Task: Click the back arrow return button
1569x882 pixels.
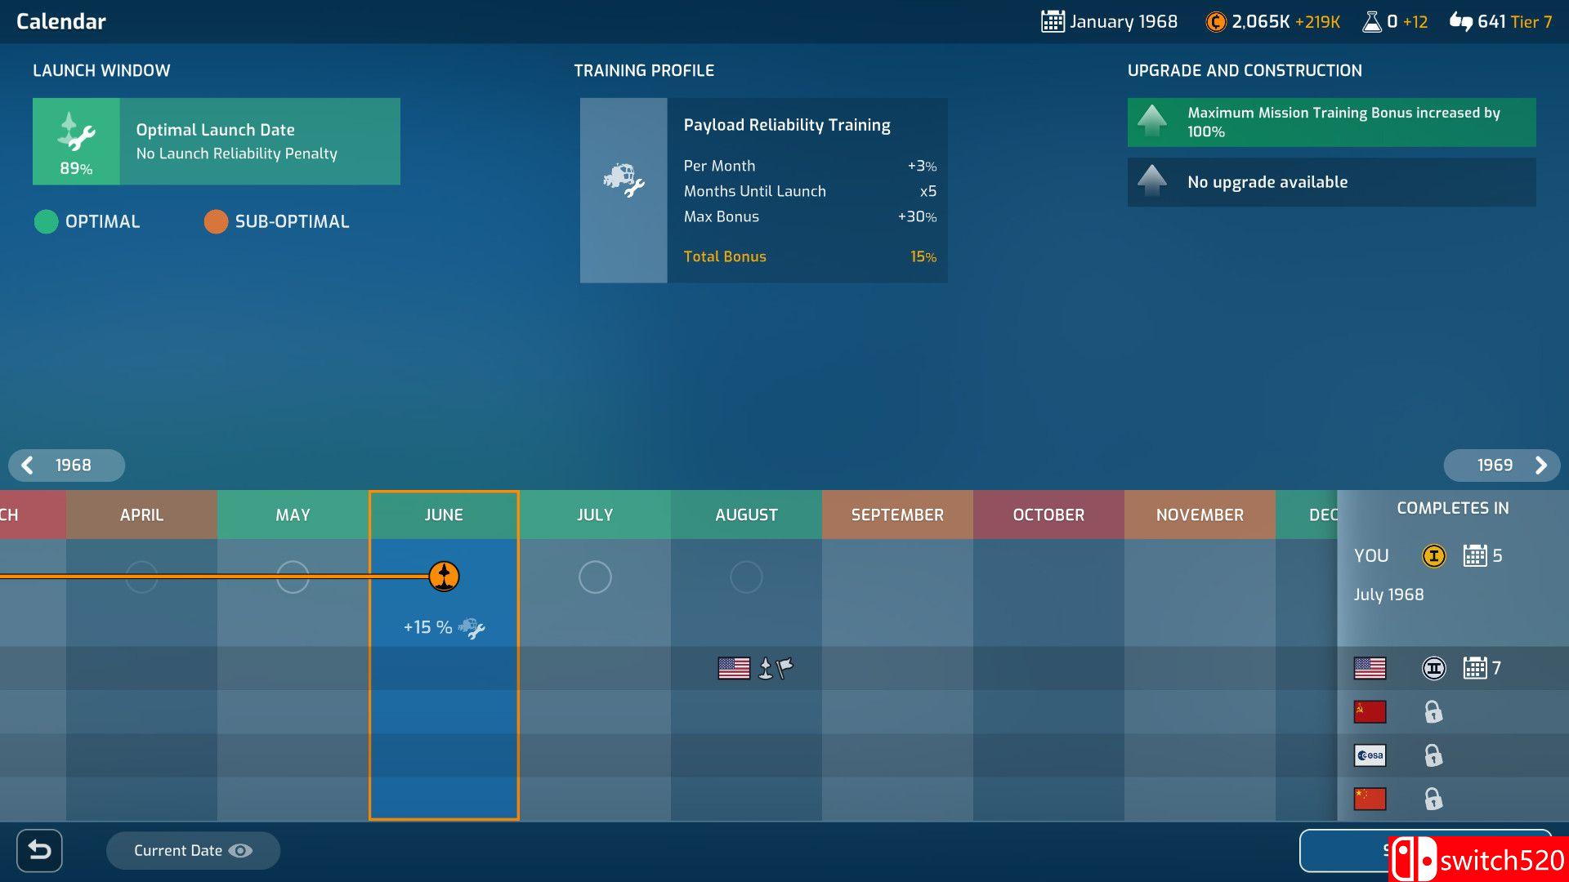Action: [x=41, y=851]
